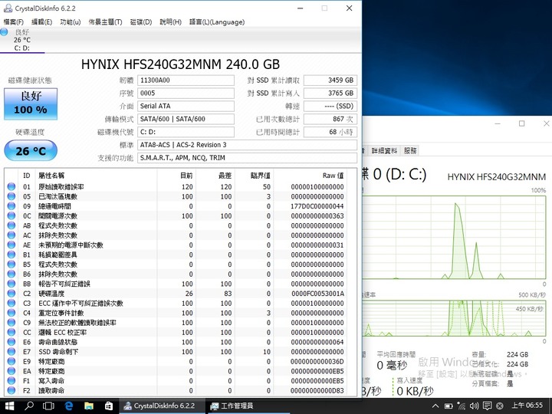This screenshot has width=552, height=414.
Task: Click the 867 次 power on count value
Action: [330, 119]
